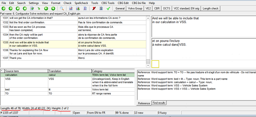Open search with the magnifying glass icon
Screen dimensions: 256x117
(x=62, y=8)
